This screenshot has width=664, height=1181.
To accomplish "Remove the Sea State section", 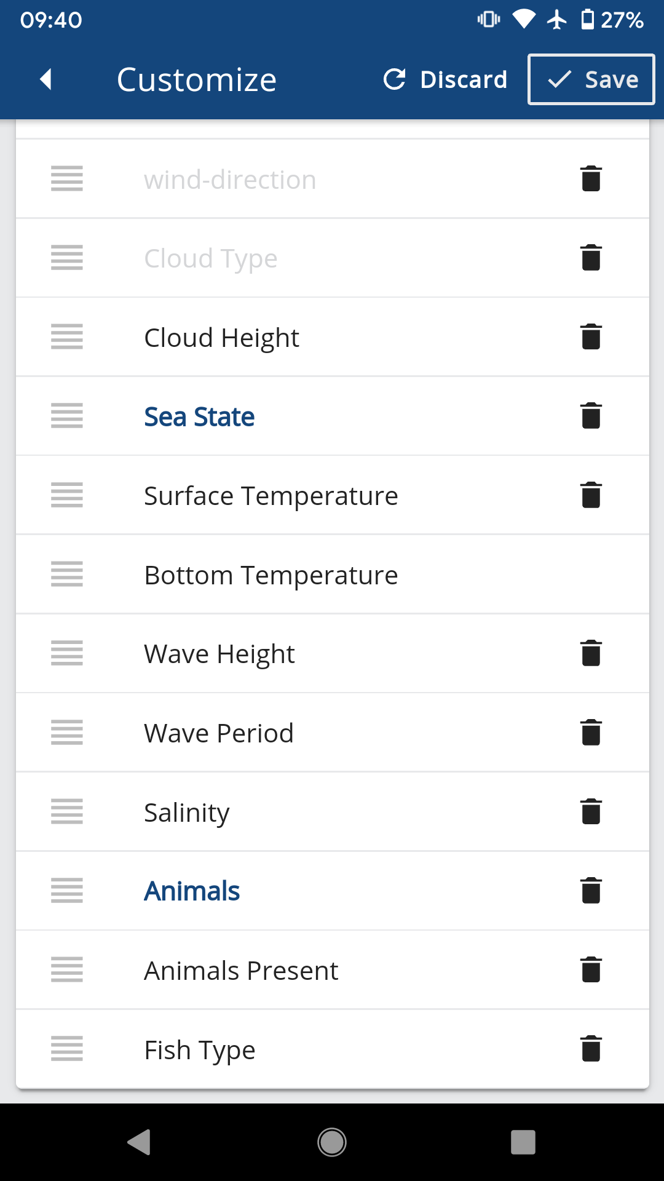I will click(591, 416).
